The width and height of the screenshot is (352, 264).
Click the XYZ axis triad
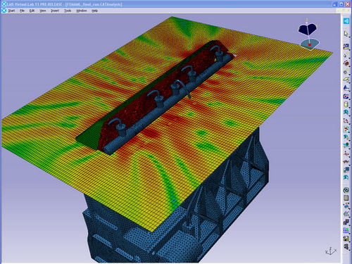331,251
